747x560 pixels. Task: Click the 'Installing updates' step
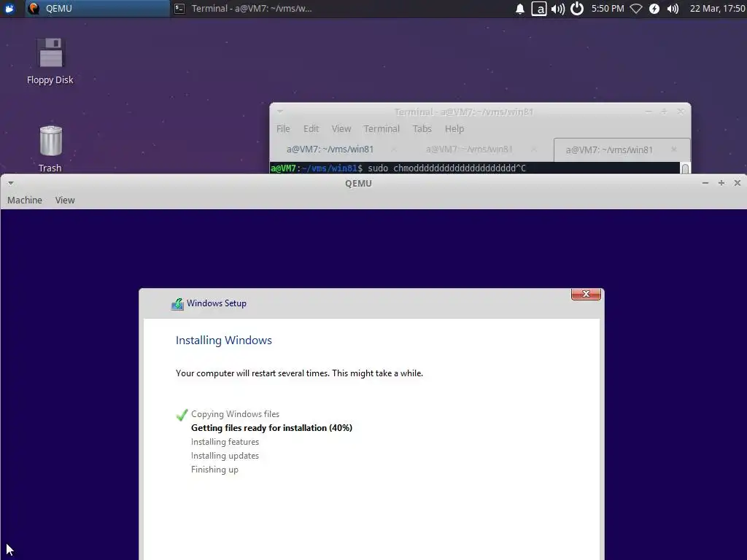(225, 455)
